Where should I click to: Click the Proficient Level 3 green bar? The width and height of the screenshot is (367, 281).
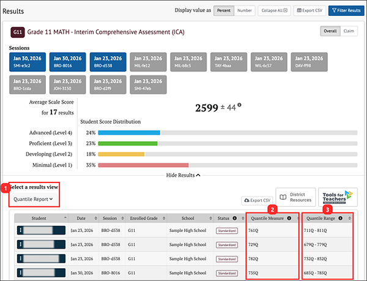click(x=128, y=143)
